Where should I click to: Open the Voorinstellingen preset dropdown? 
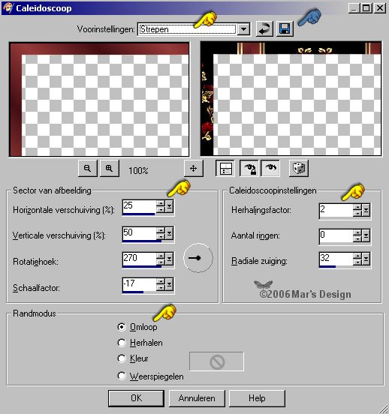click(243, 29)
